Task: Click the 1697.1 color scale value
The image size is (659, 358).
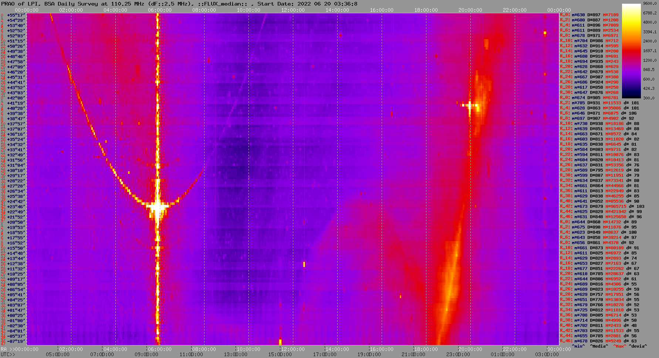Action: (650, 51)
